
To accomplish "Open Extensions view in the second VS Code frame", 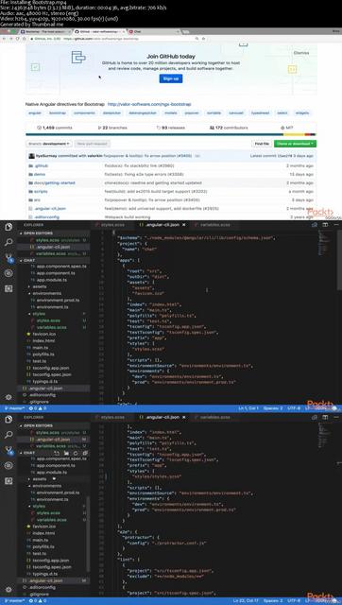I will pyautogui.click(x=9, y=481).
